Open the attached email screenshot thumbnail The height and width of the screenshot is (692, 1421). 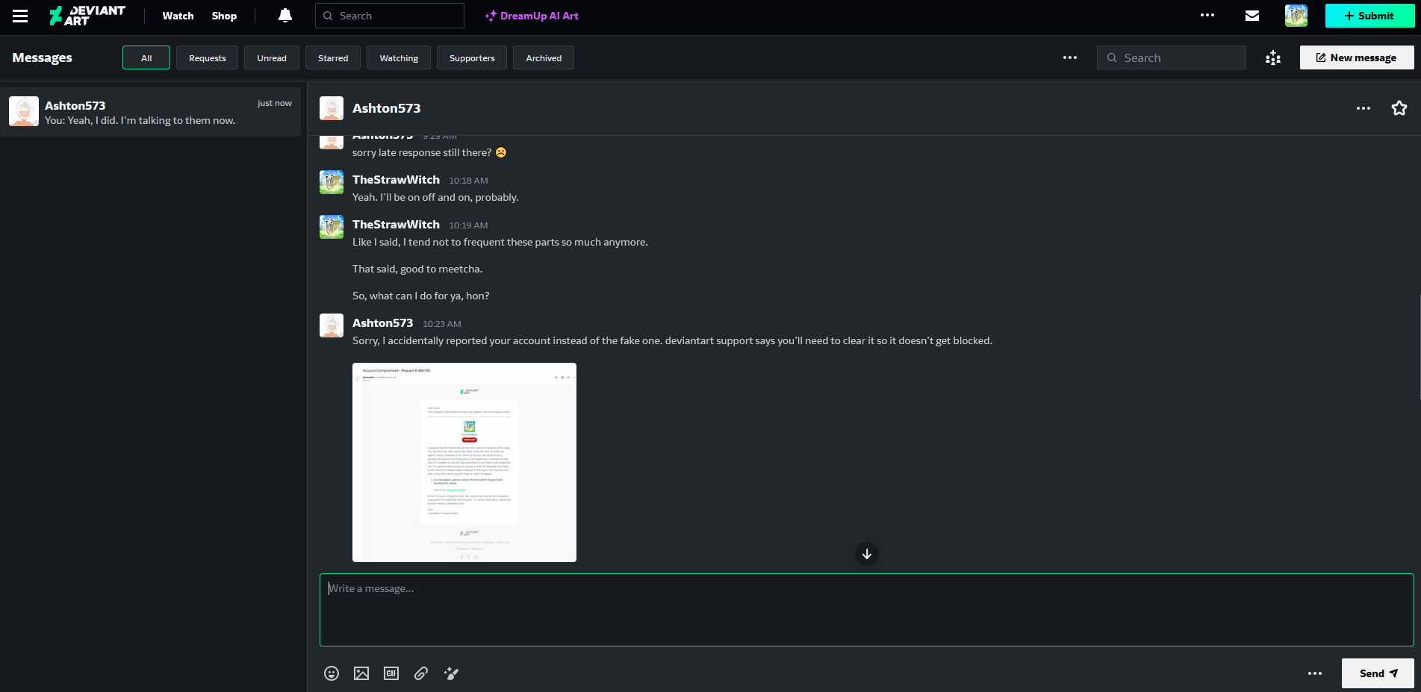pyautogui.click(x=464, y=462)
